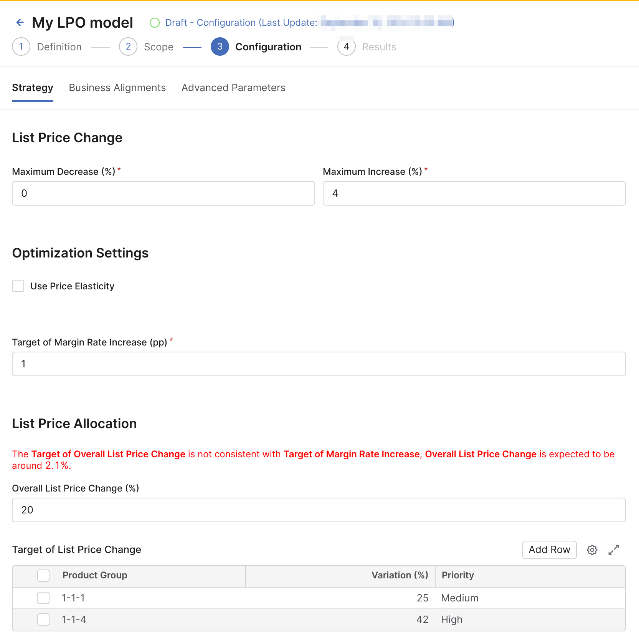Click the Maximum Increase (%) input
This screenshot has width=639, height=641.
[474, 193]
